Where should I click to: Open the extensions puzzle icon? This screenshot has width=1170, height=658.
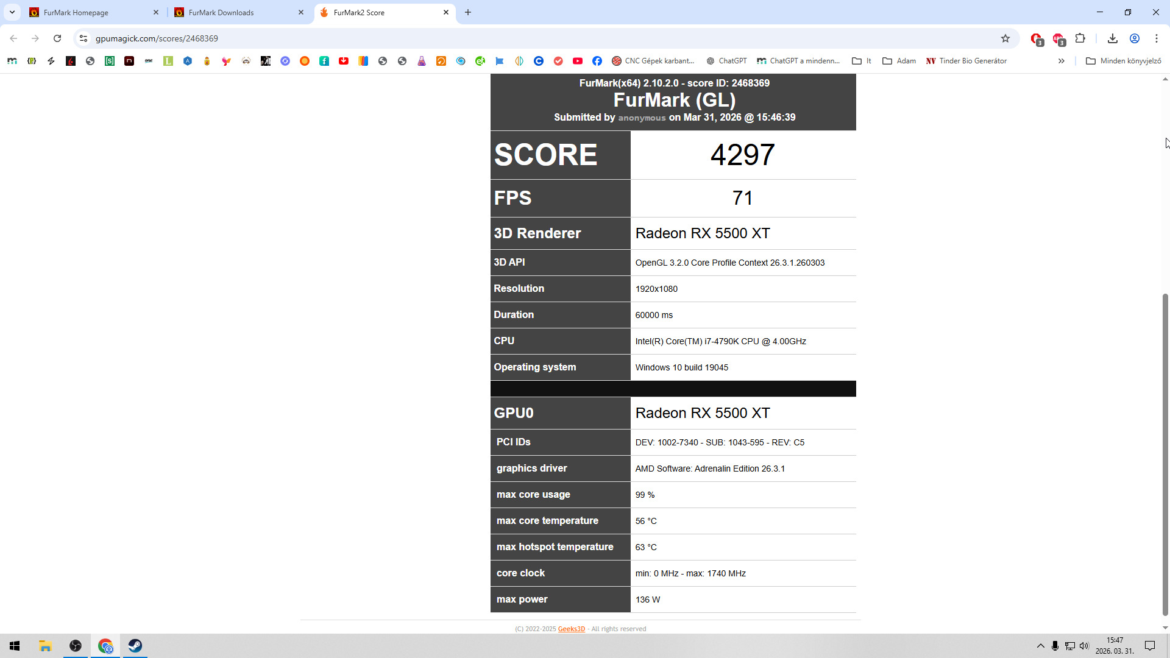(1080, 38)
